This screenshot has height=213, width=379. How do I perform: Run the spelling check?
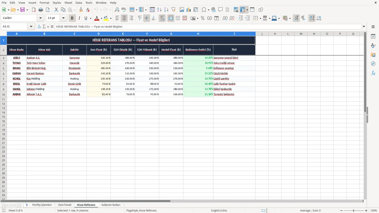pos(124,10)
